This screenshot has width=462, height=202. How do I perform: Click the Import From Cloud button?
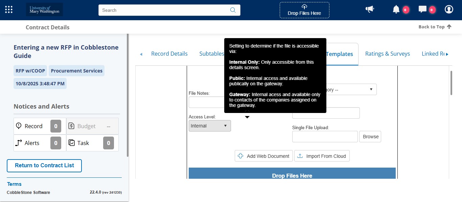tap(322, 156)
